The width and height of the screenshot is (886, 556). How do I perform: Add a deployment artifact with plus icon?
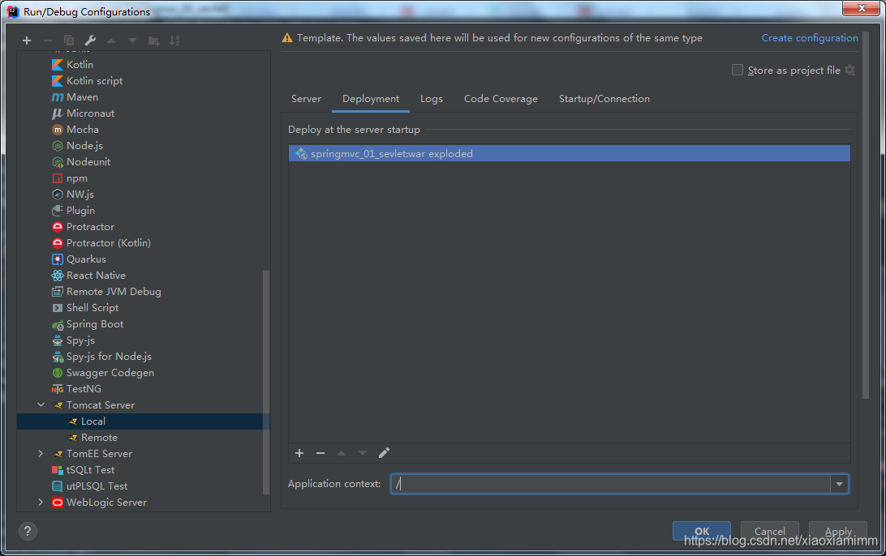click(299, 453)
